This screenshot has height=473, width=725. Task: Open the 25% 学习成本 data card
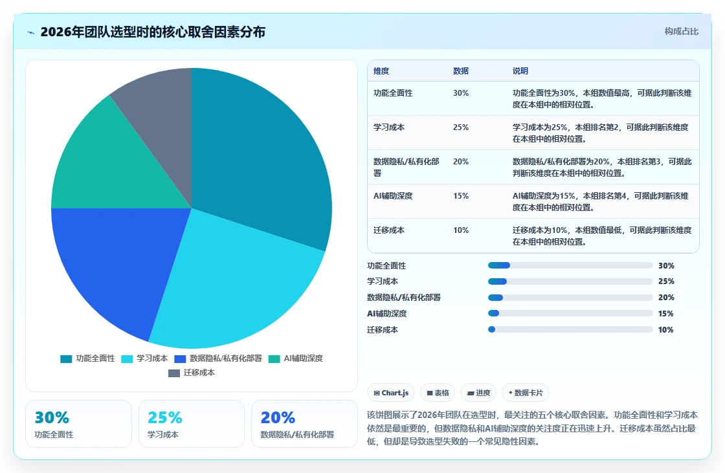click(192, 424)
